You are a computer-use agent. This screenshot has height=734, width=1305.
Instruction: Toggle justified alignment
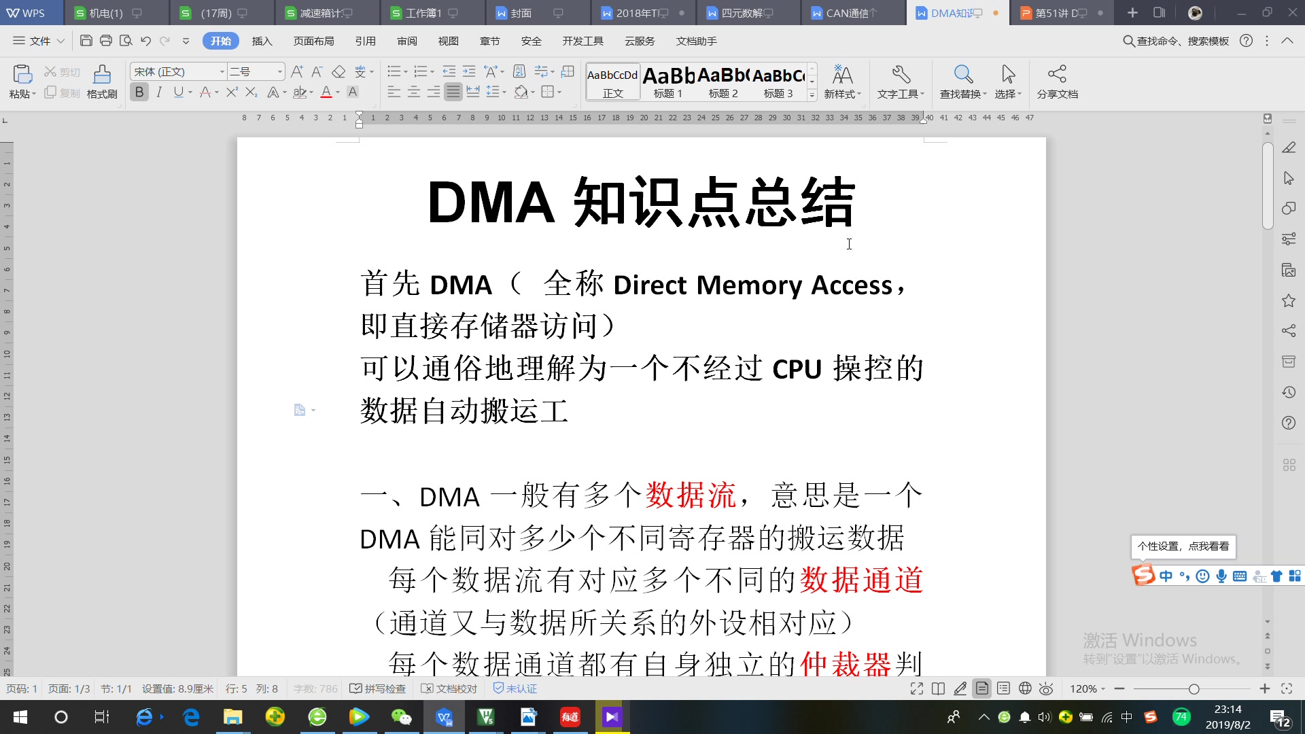click(453, 92)
